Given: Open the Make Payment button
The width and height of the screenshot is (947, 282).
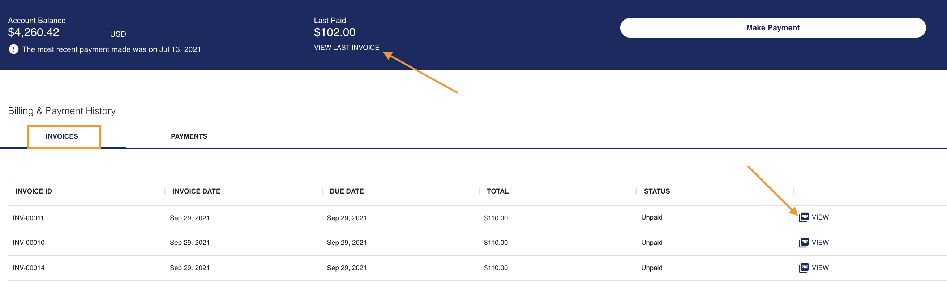Looking at the screenshot, I should point(773,28).
